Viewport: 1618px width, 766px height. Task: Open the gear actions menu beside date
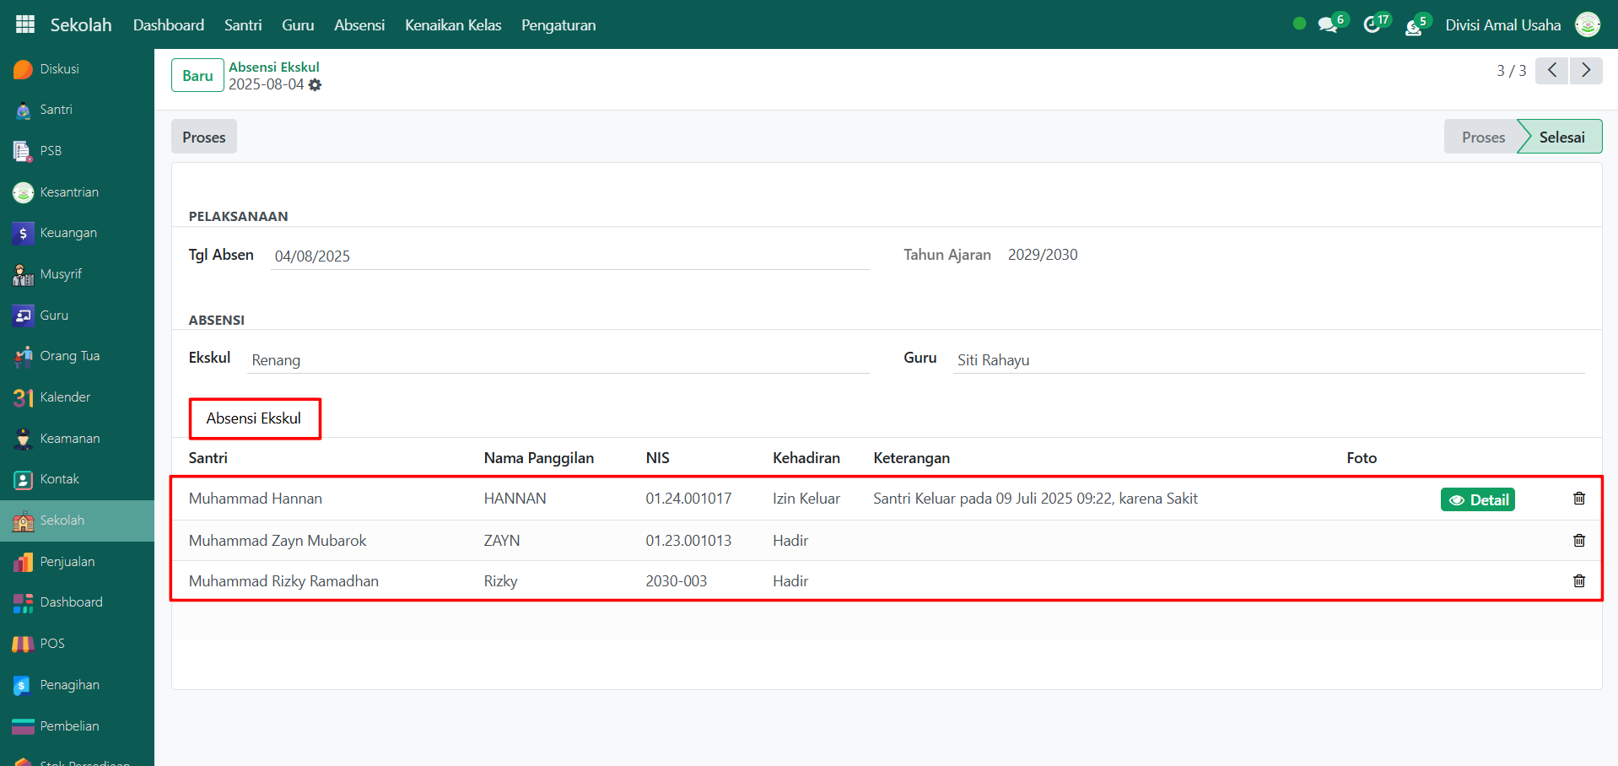315,85
